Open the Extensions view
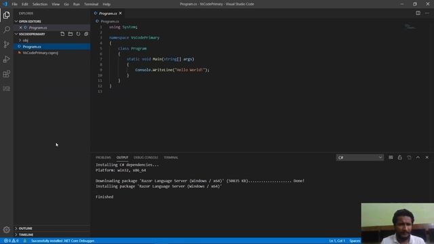The height and width of the screenshot is (244, 434). [x=6, y=74]
